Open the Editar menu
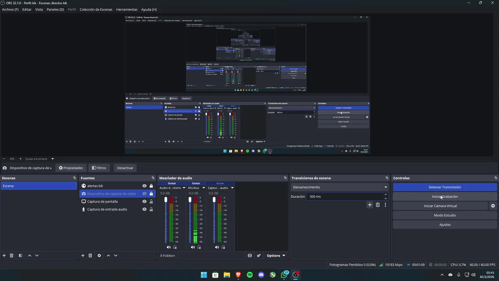The width and height of the screenshot is (499, 281). pyautogui.click(x=27, y=9)
